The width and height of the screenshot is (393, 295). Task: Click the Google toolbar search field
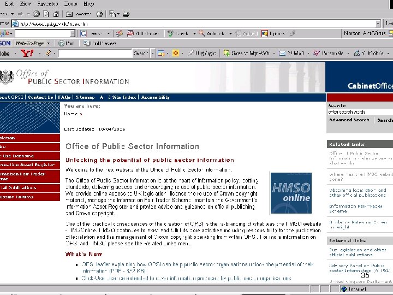click(x=43, y=33)
